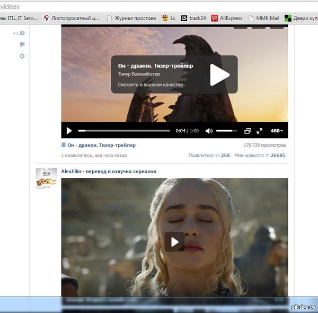
Task: Click the share count 268
Action: click(x=225, y=155)
